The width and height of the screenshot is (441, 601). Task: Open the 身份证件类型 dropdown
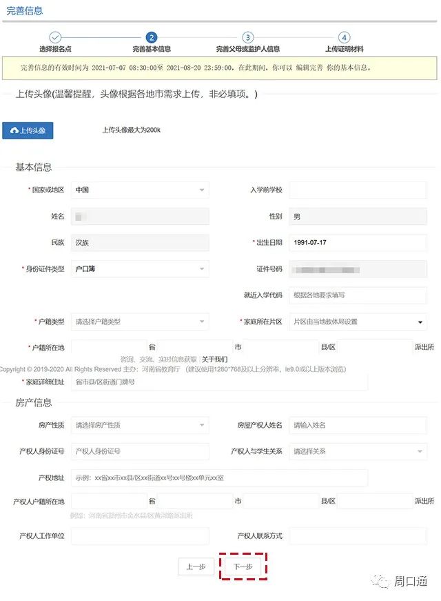pyautogui.click(x=140, y=268)
